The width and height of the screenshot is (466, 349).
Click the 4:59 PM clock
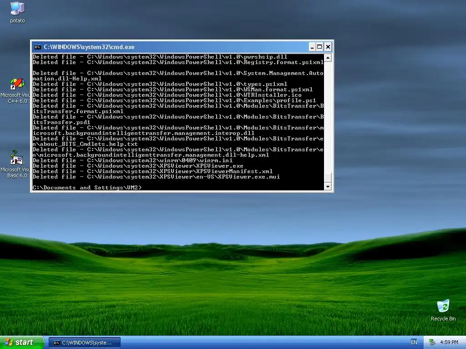tap(449, 342)
